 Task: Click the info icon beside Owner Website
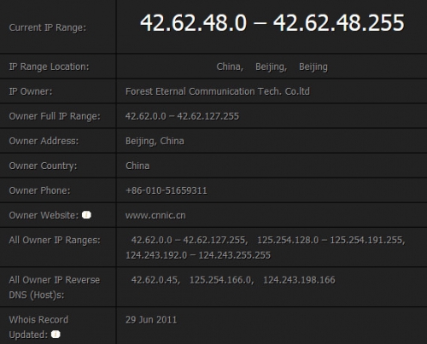click(86, 215)
